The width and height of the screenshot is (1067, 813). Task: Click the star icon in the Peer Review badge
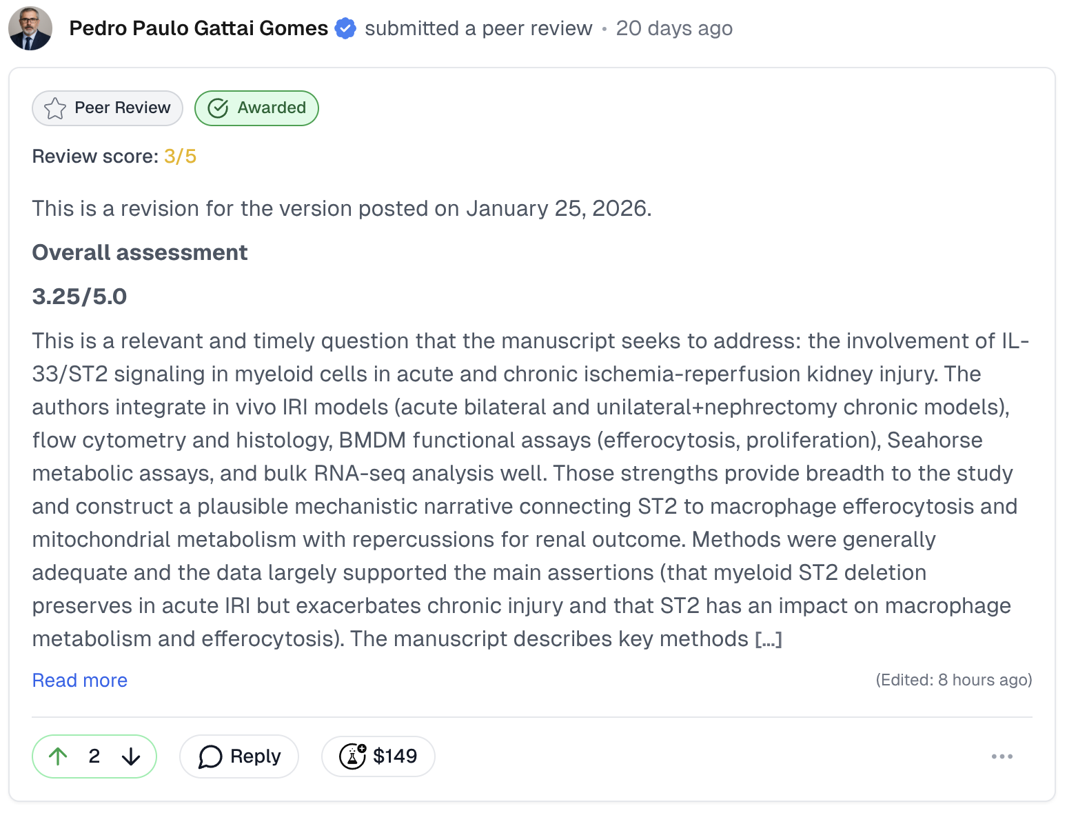pyautogui.click(x=55, y=108)
